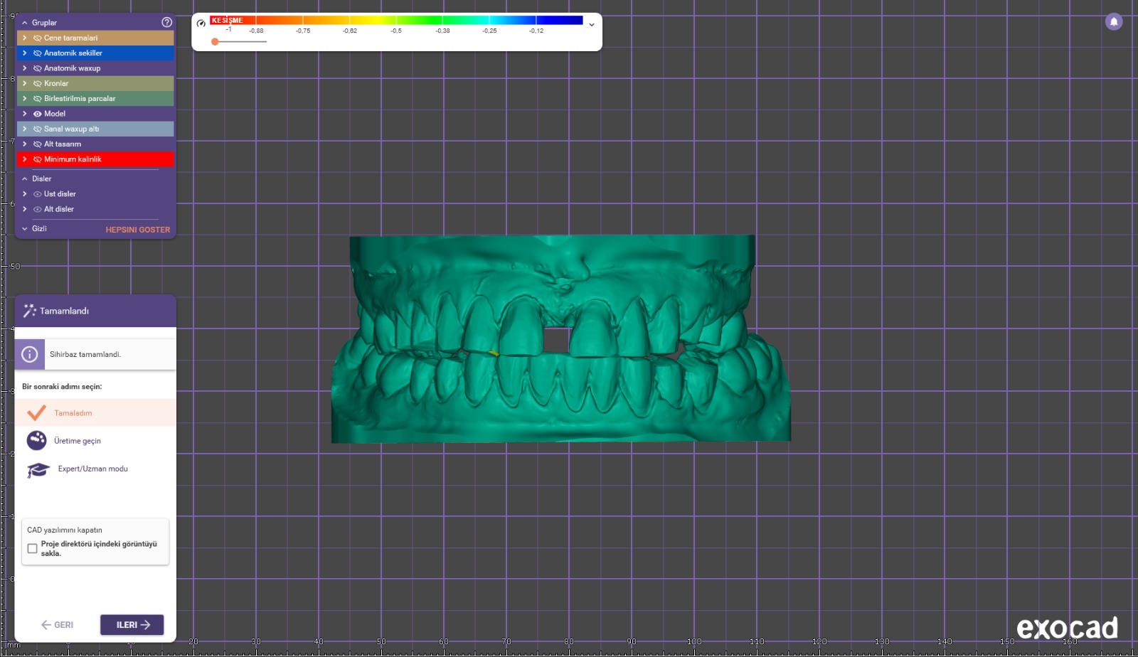The width and height of the screenshot is (1138, 657).
Task: Click the magic wand icon in Tamamlandı header
Action: click(x=29, y=311)
